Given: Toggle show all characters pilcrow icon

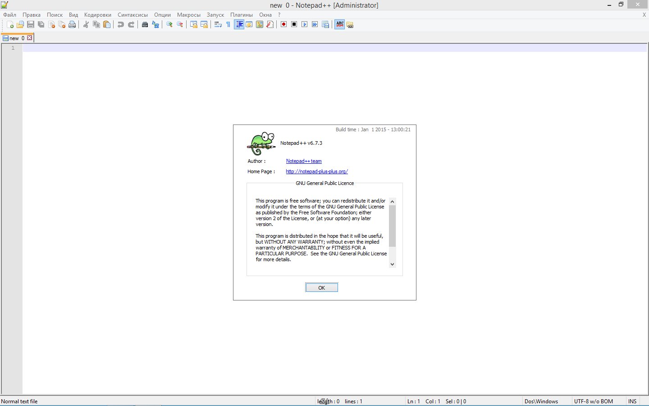Looking at the screenshot, I should pos(229,24).
